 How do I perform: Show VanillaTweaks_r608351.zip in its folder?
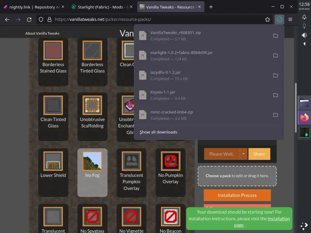[x=275, y=36]
